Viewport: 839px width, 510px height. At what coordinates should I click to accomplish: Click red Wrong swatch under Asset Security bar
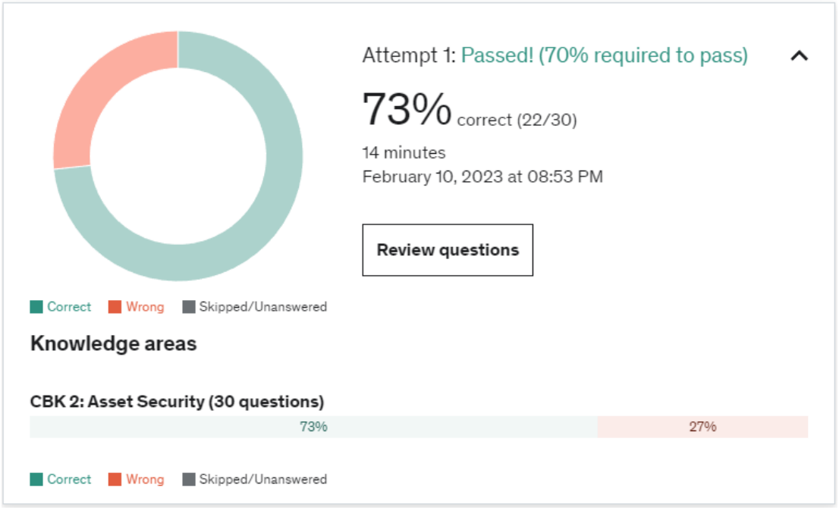(115, 480)
